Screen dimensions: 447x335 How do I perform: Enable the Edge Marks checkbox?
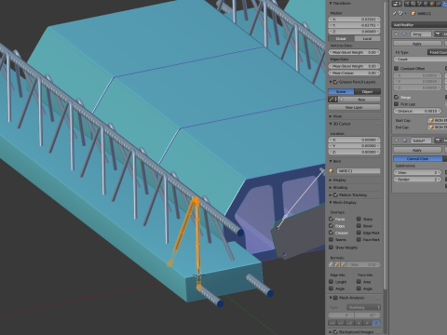[359, 233]
